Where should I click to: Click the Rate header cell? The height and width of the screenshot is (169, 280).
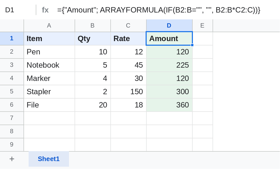(x=129, y=39)
